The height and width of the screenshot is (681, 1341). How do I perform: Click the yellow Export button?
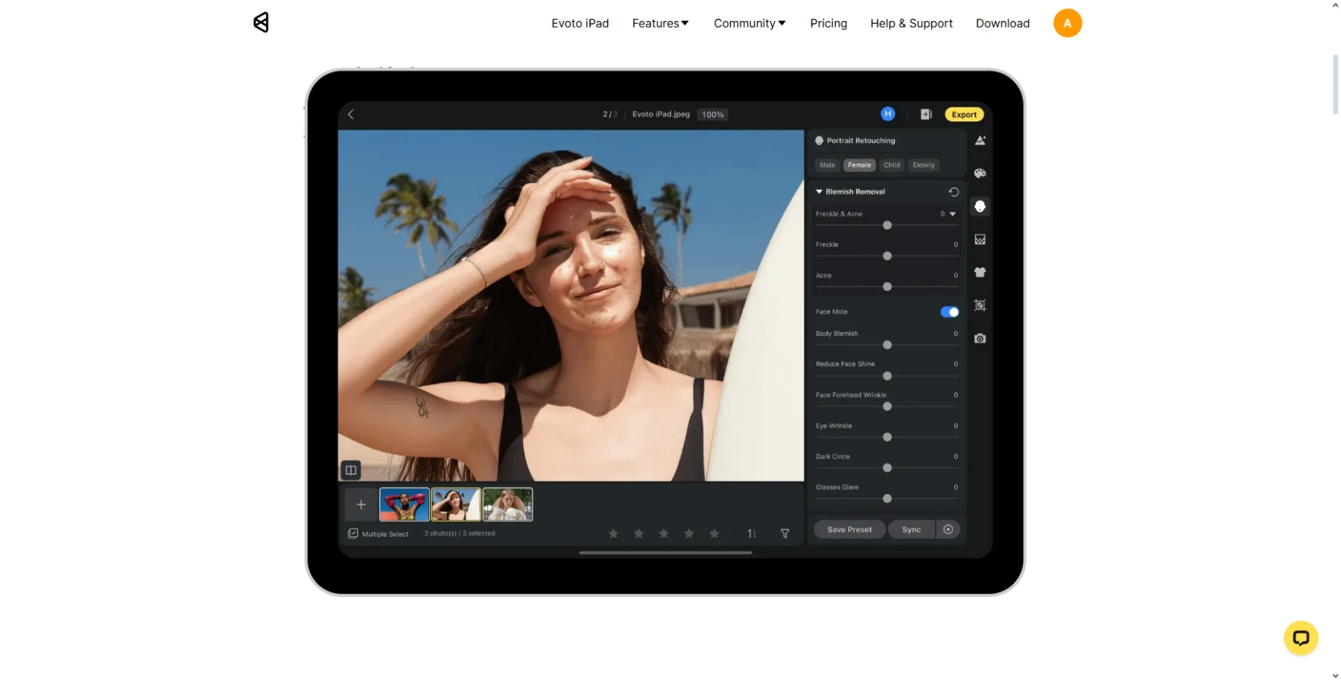click(x=964, y=115)
